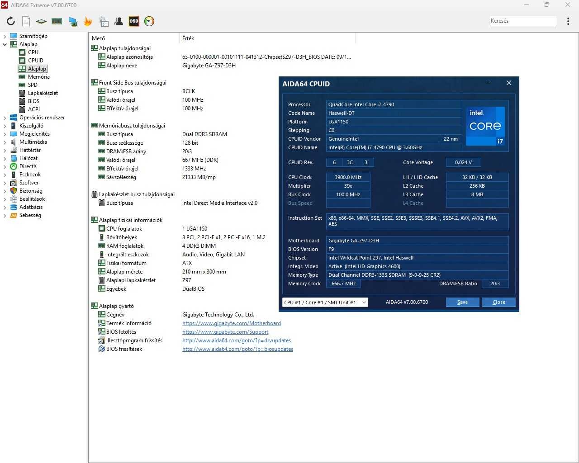Viewport: 579px width, 463px height.
Task: Open the drvupdates driver update link
Action: coord(237,340)
